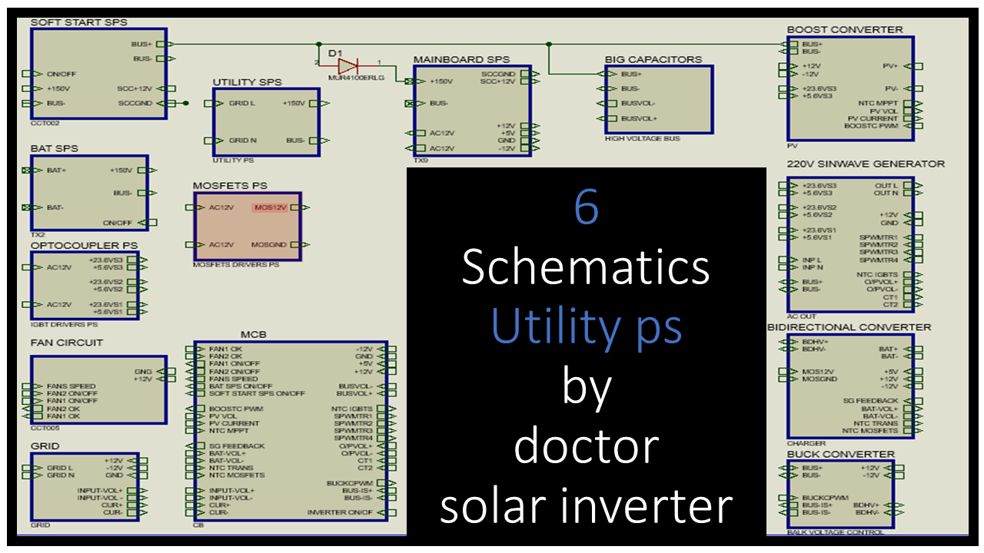Click the D1 diode symbol
Viewport: 984px width, 553px height.
[x=349, y=66]
